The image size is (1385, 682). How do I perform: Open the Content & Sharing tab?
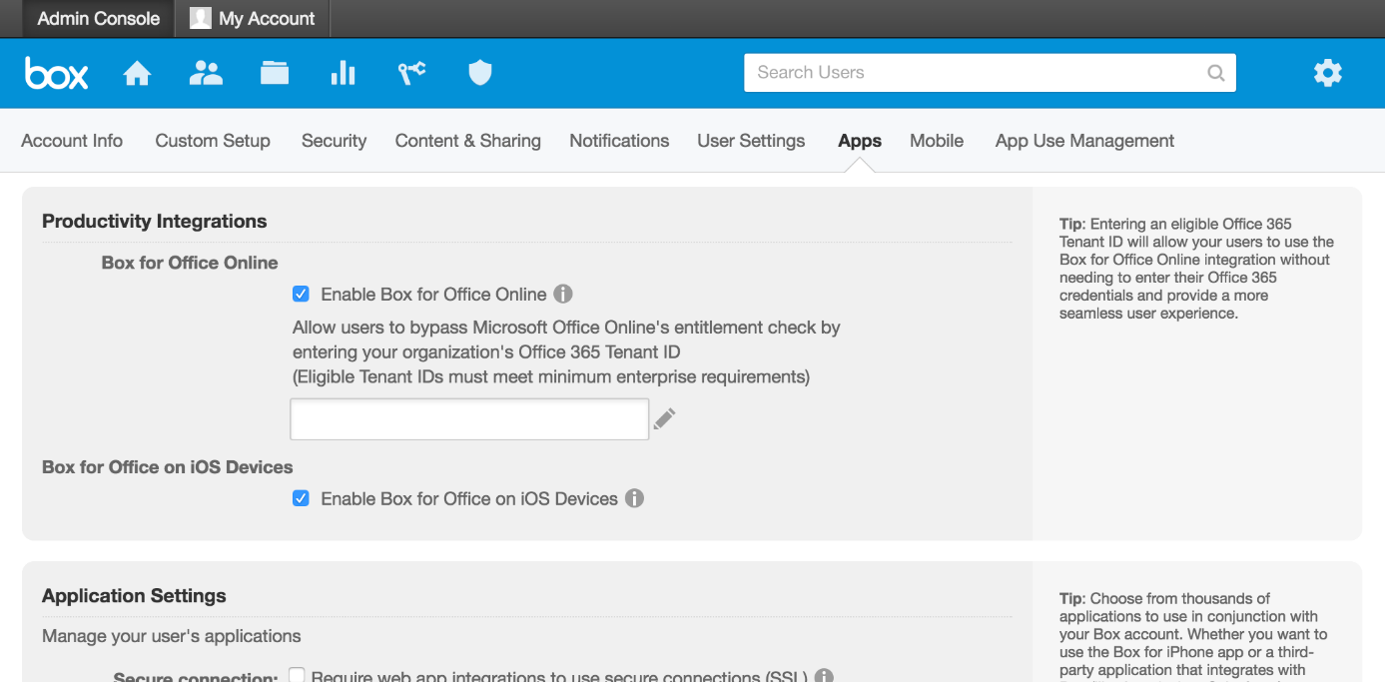click(468, 141)
